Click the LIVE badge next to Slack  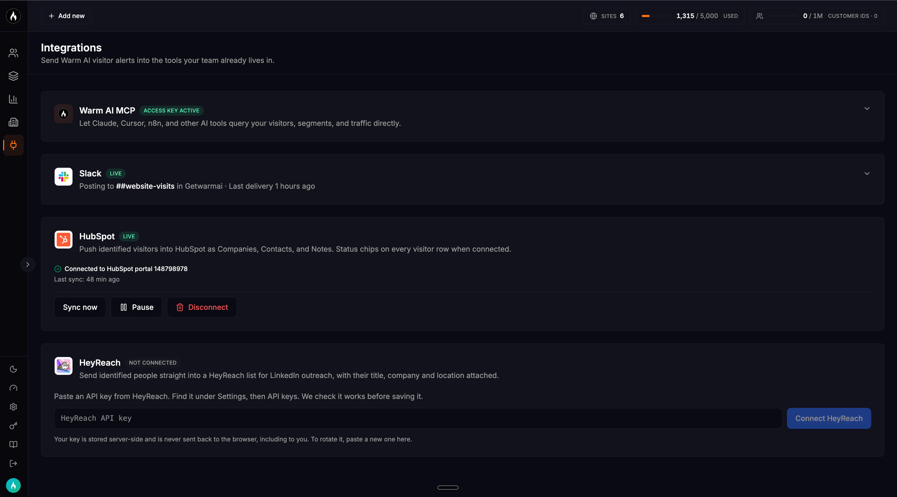[116, 174]
